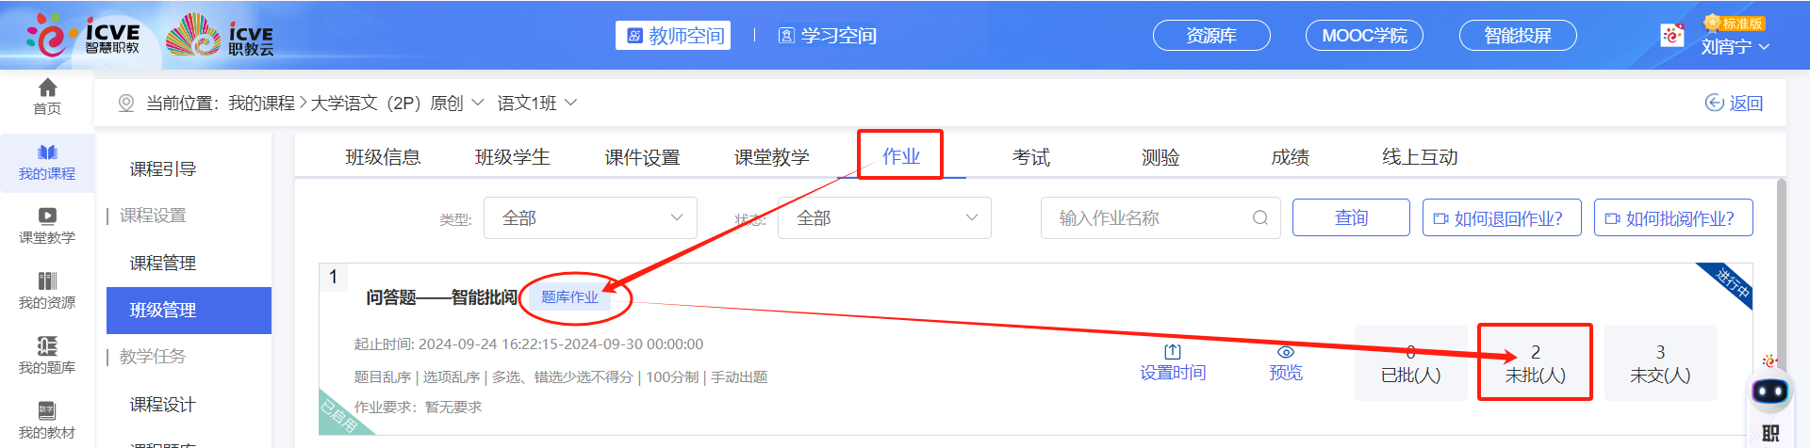Open the 作业 tab
1810x448 pixels.
(900, 156)
